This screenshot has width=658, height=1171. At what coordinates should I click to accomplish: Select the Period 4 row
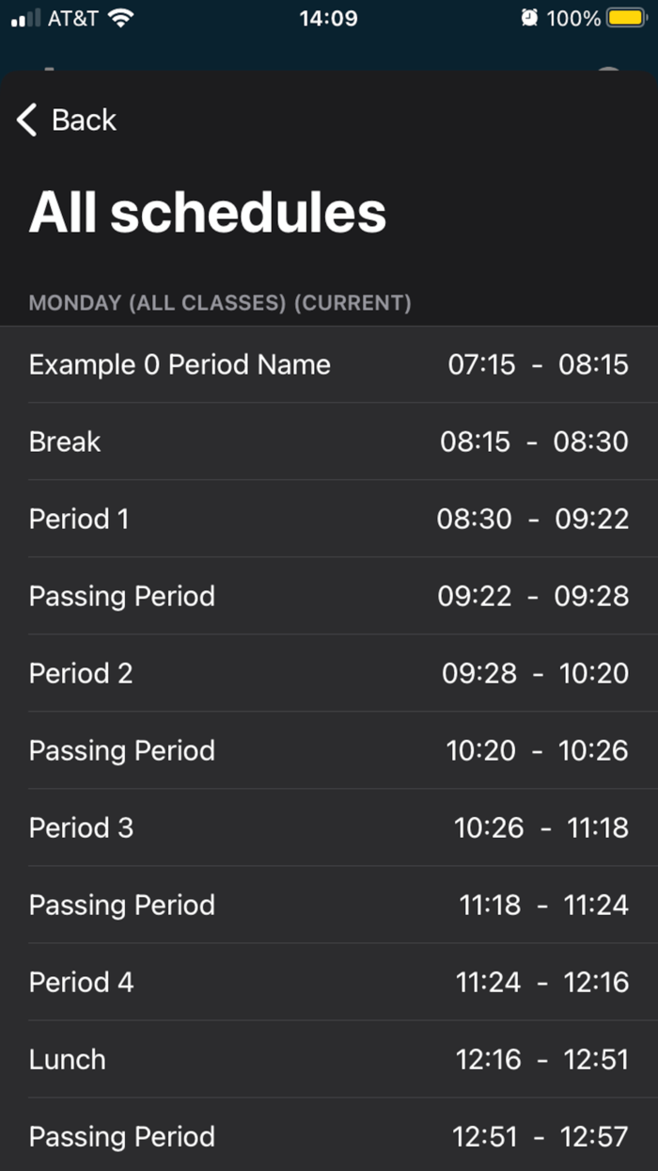(x=329, y=982)
